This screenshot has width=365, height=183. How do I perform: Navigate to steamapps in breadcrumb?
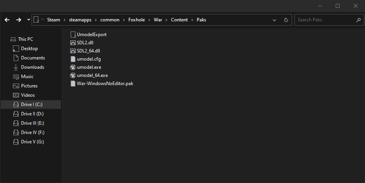(x=80, y=20)
